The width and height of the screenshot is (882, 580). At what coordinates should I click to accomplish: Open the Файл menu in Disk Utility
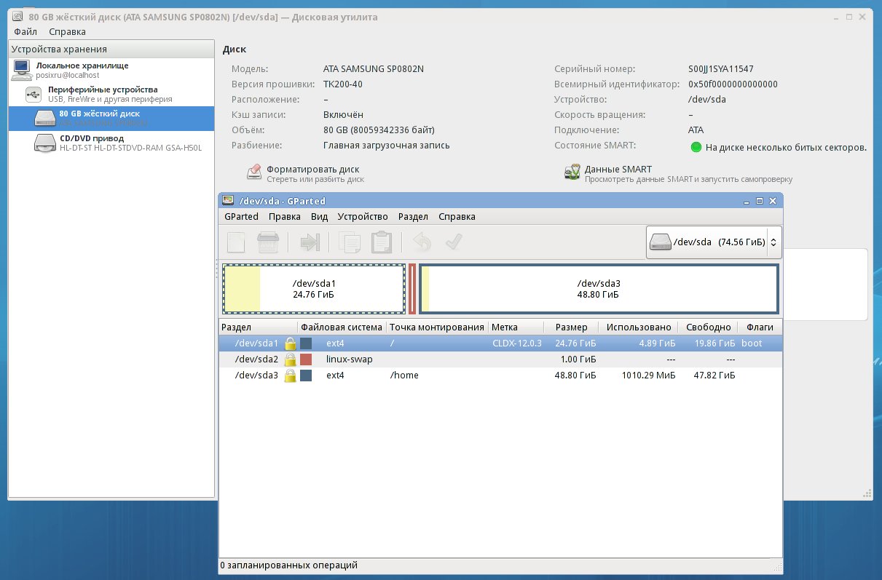[x=25, y=32]
